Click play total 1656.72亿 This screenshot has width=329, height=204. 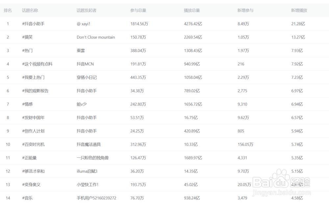193,104
